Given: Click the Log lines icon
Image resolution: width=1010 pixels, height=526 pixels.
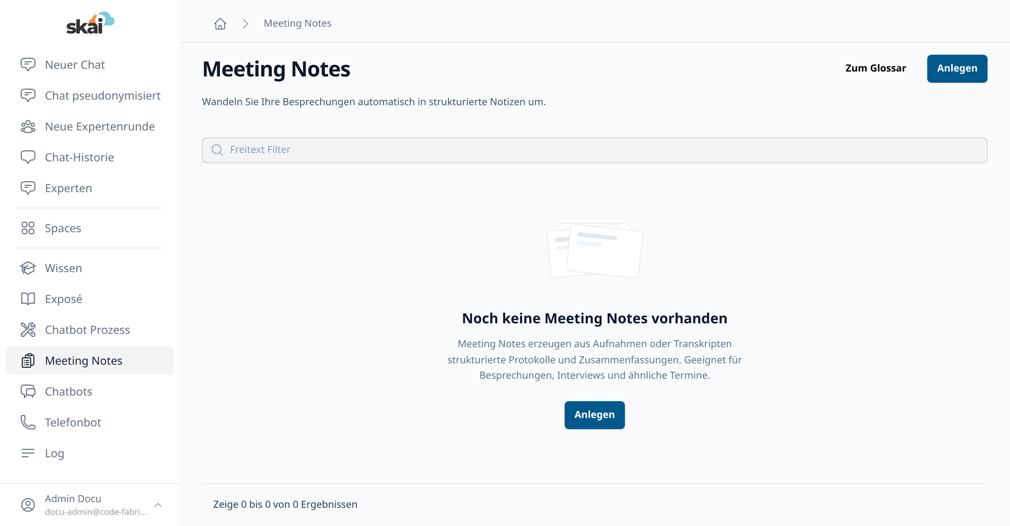Looking at the screenshot, I should click(x=28, y=453).
